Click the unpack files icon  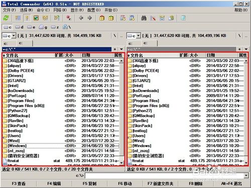(111, 18)
